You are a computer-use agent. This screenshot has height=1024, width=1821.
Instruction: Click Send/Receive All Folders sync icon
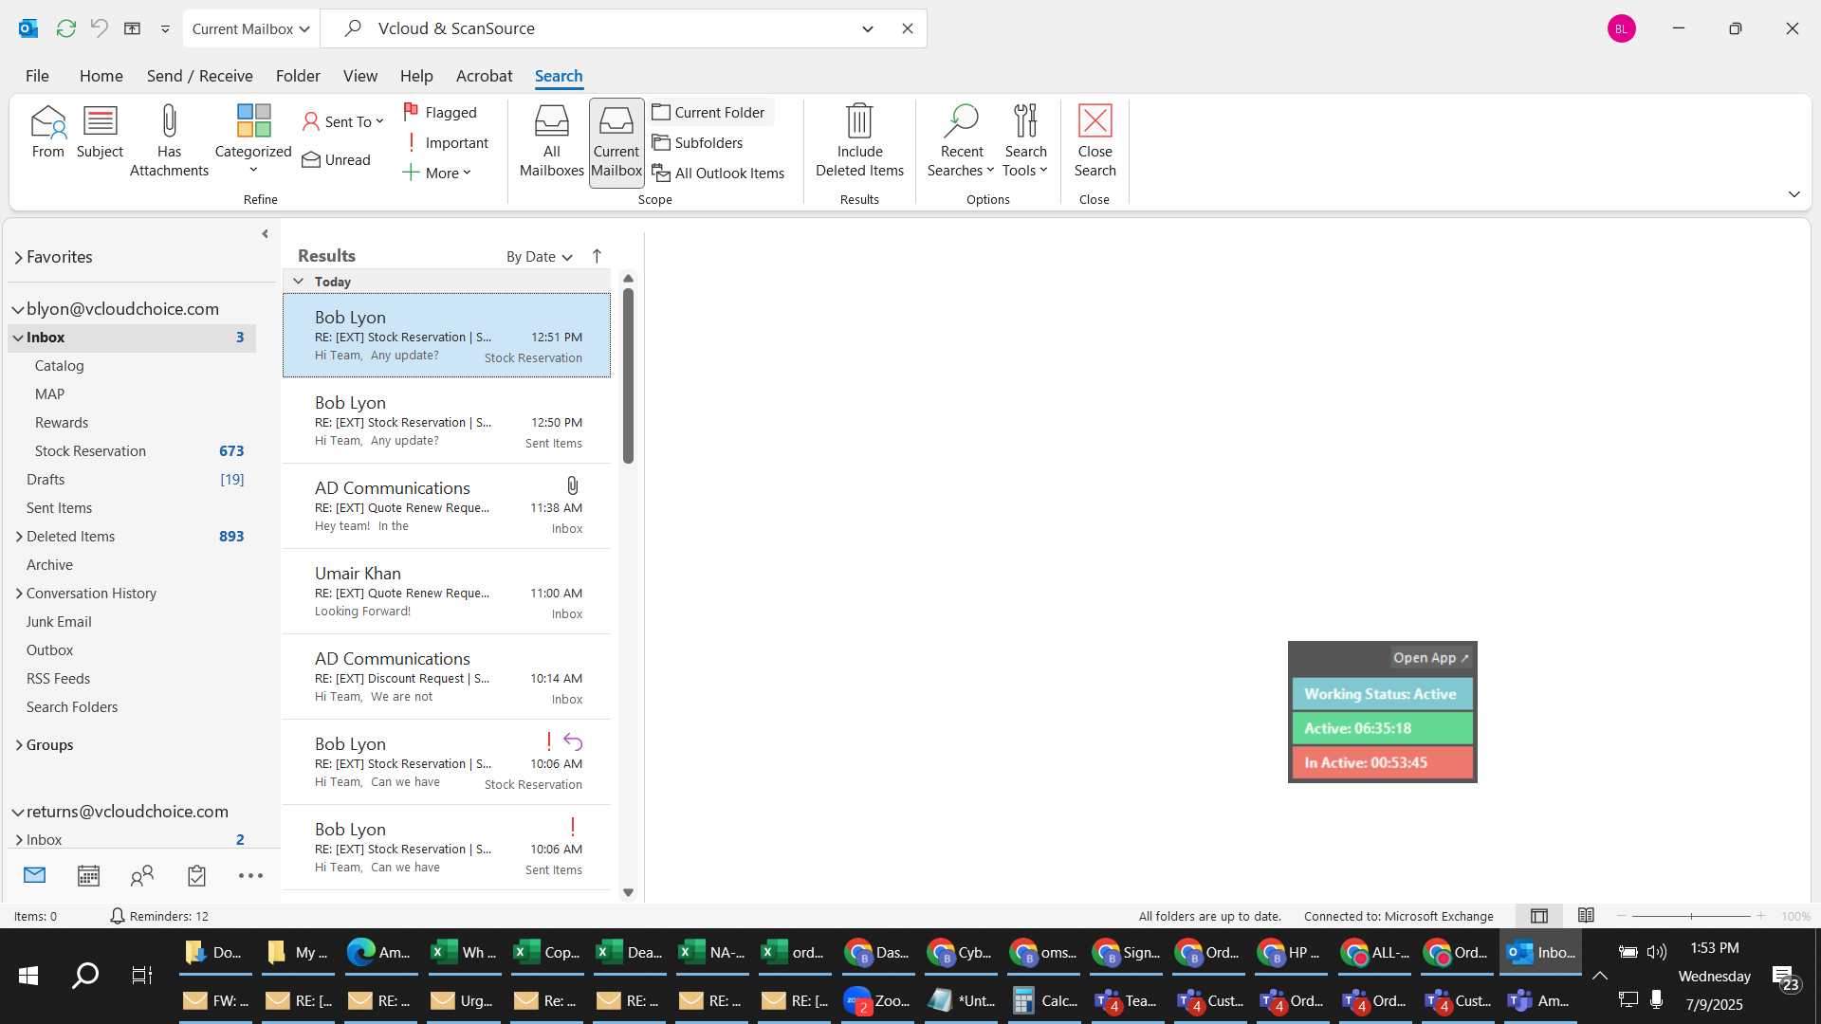[65, 28]
